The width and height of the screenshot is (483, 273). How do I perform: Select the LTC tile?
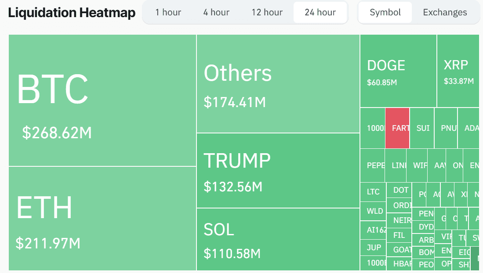point(372,191)
